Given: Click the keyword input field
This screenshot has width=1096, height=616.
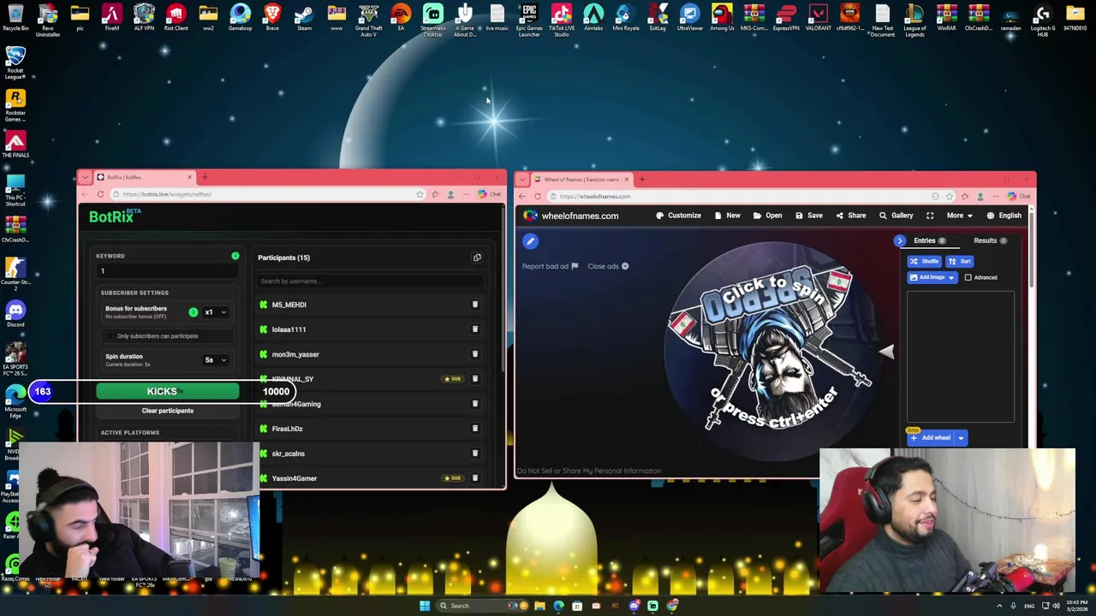Looking at the screenshot, I should point(166,271).
